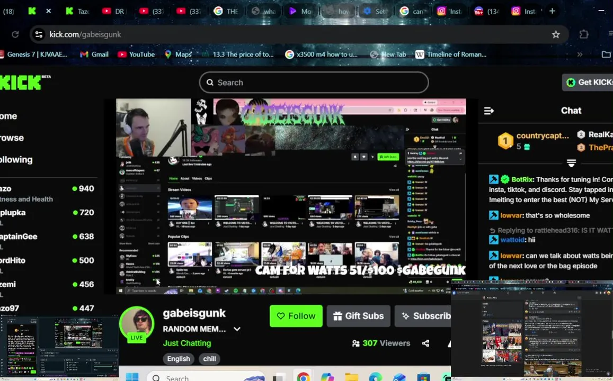Switch to the Google 'can' tab
613x381 pixels.
click(412, 11)
